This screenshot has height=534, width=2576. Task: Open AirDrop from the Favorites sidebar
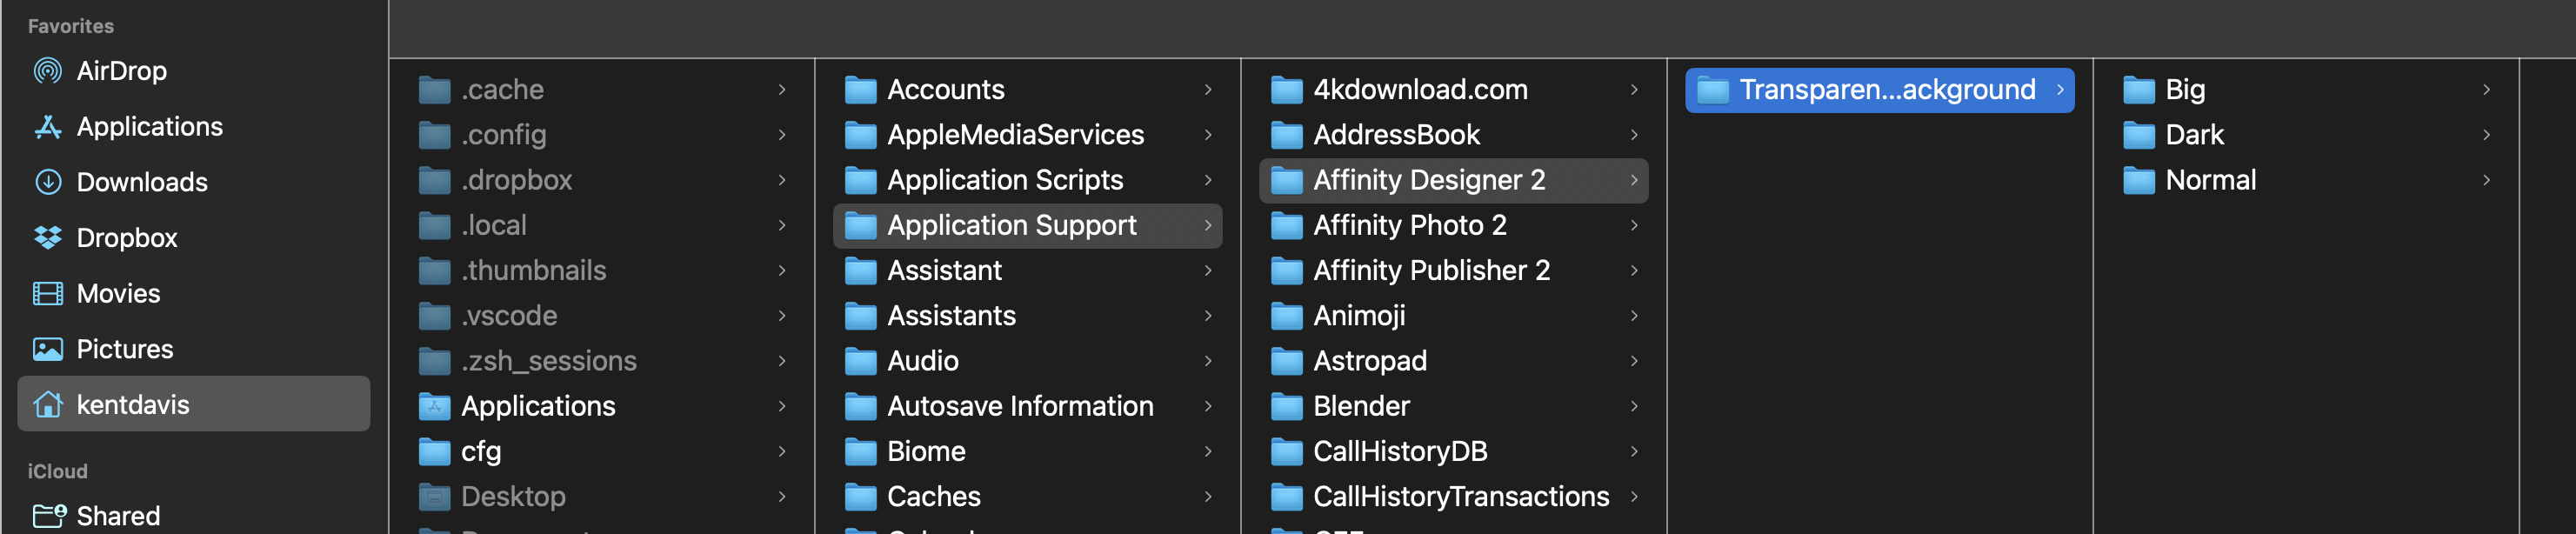click(122, 71)
